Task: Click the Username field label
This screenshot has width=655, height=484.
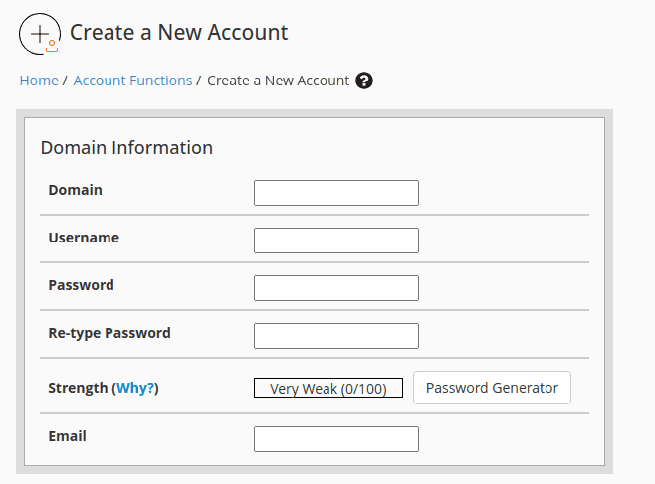Action: pos(84,238)
